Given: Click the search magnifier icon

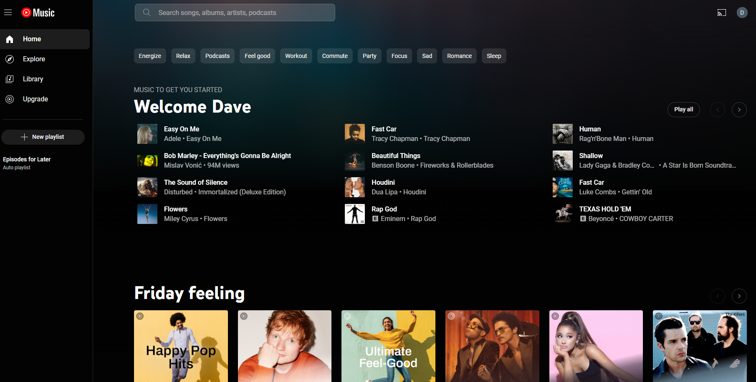Looking at the screenshot, I should pos(147,13).
